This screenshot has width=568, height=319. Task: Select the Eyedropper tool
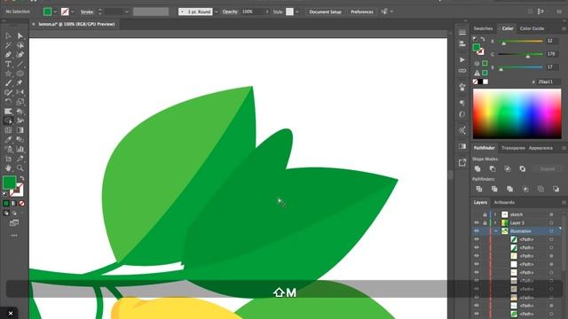8,140
